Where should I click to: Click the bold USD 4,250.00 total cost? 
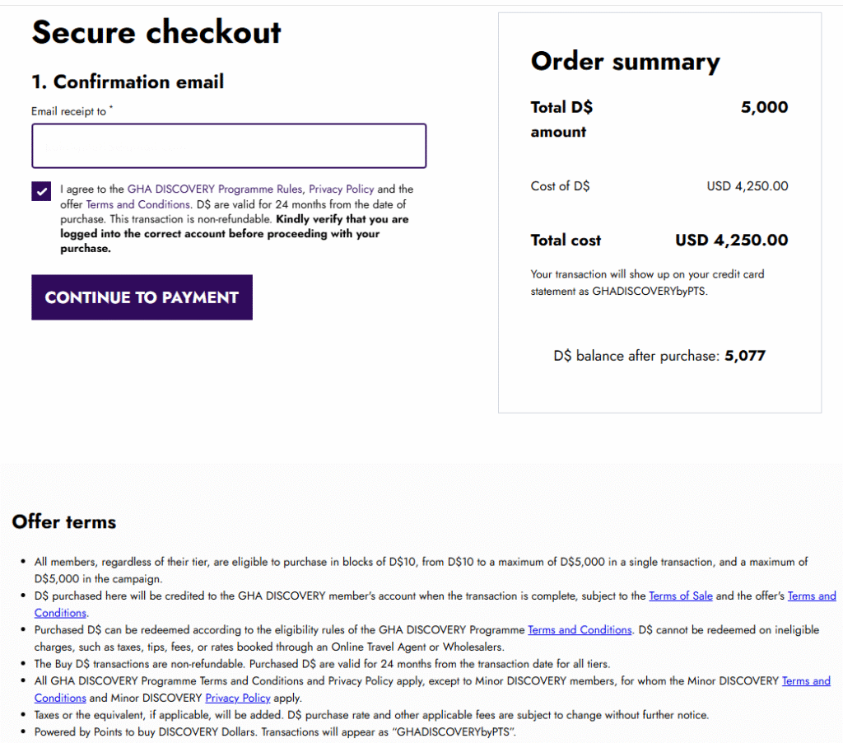pyautogui.click(x=731, y=241)
